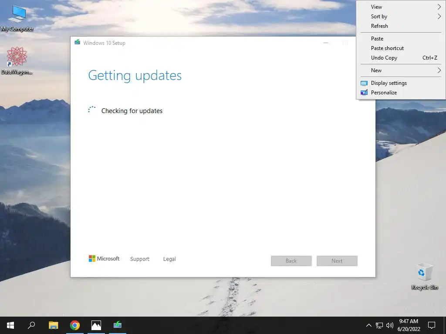The image size is (446, 334).
Task: Open Personalize from context menu
Action: pyautogui.click(x=401, y=93)
